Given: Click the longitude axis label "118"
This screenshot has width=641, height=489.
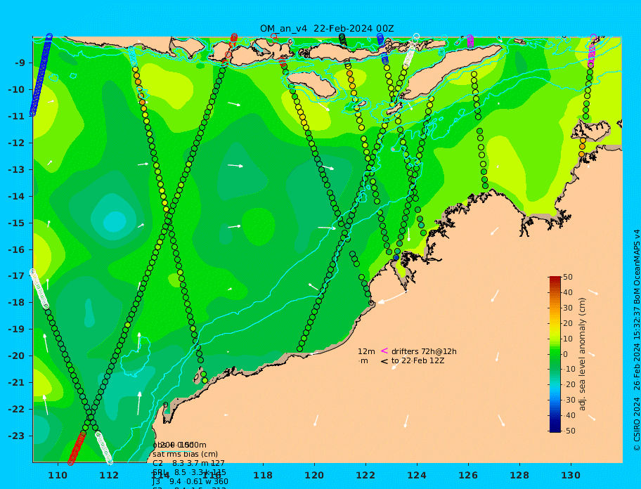Looking at the screenshot, I should pyautogui.click(x=263, y=476).
